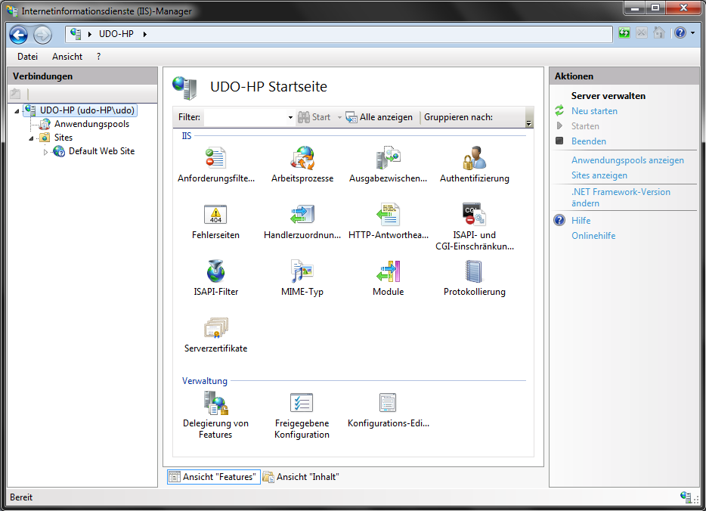Click the forward navigation arrow
The height and width of the screenshot is (511, 706).
coord(43,35)
